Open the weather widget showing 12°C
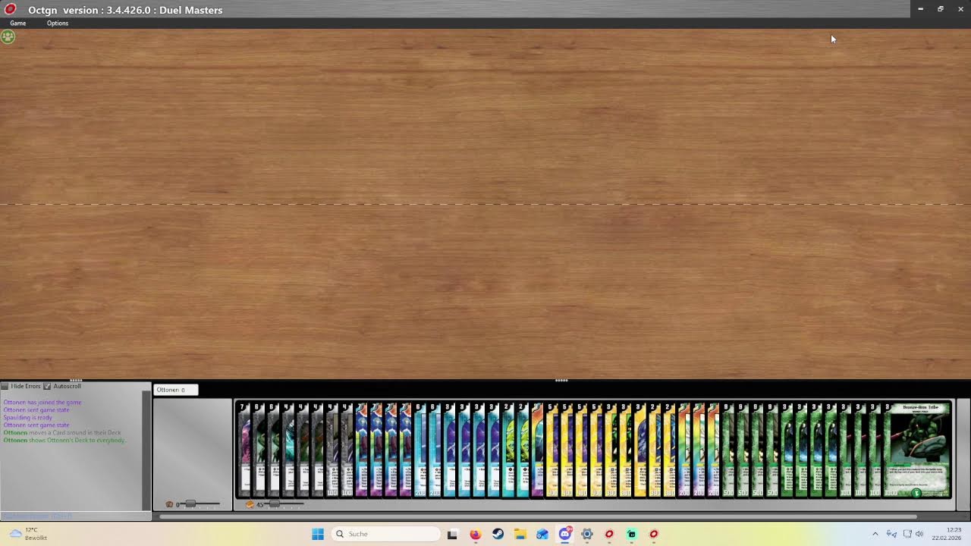 tap(27, 534)
